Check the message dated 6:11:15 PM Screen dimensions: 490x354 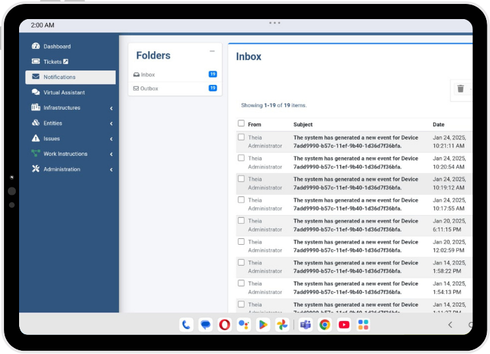[241, 220]
